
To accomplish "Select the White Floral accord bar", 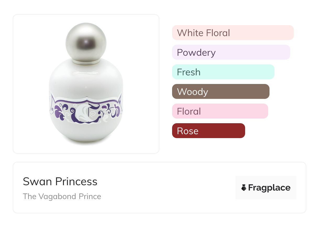I will tap(233, 33).
